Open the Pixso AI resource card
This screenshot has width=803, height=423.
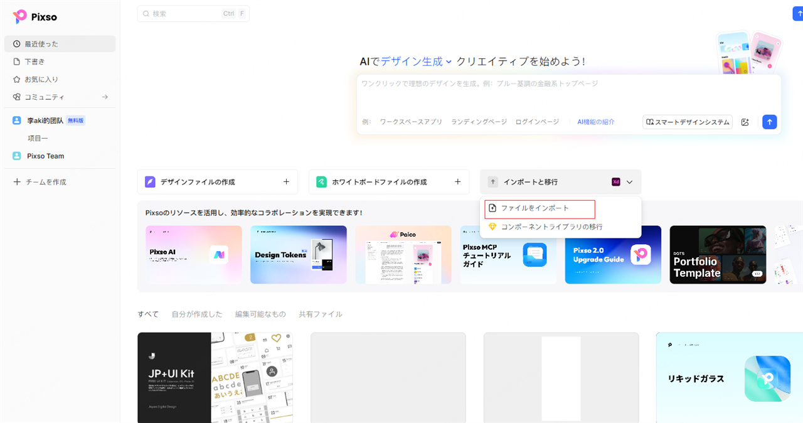[194, 255]
